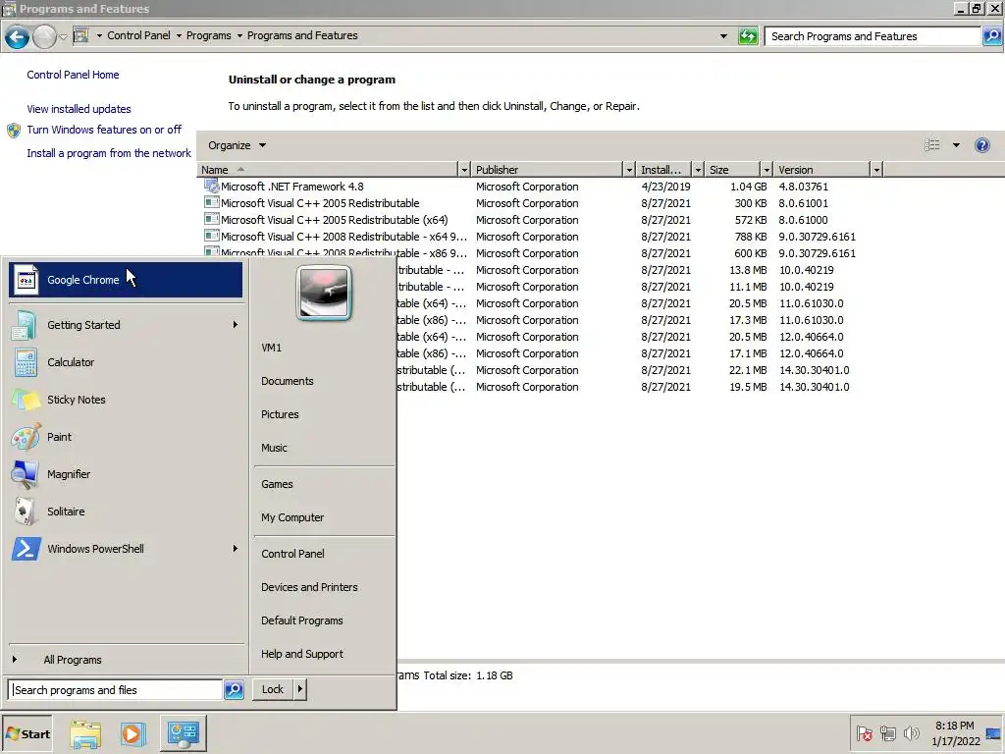Click the Start button

pos(26,734)
